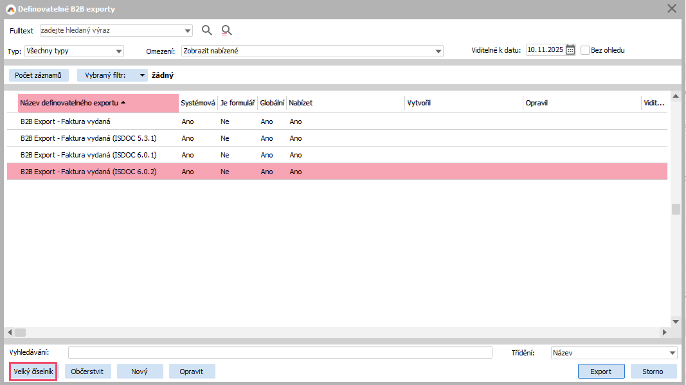Screen dimensions: 686x385
Task: Select row Faktura vydaná (ISDOC 6.0.1)
Action: 337,155
